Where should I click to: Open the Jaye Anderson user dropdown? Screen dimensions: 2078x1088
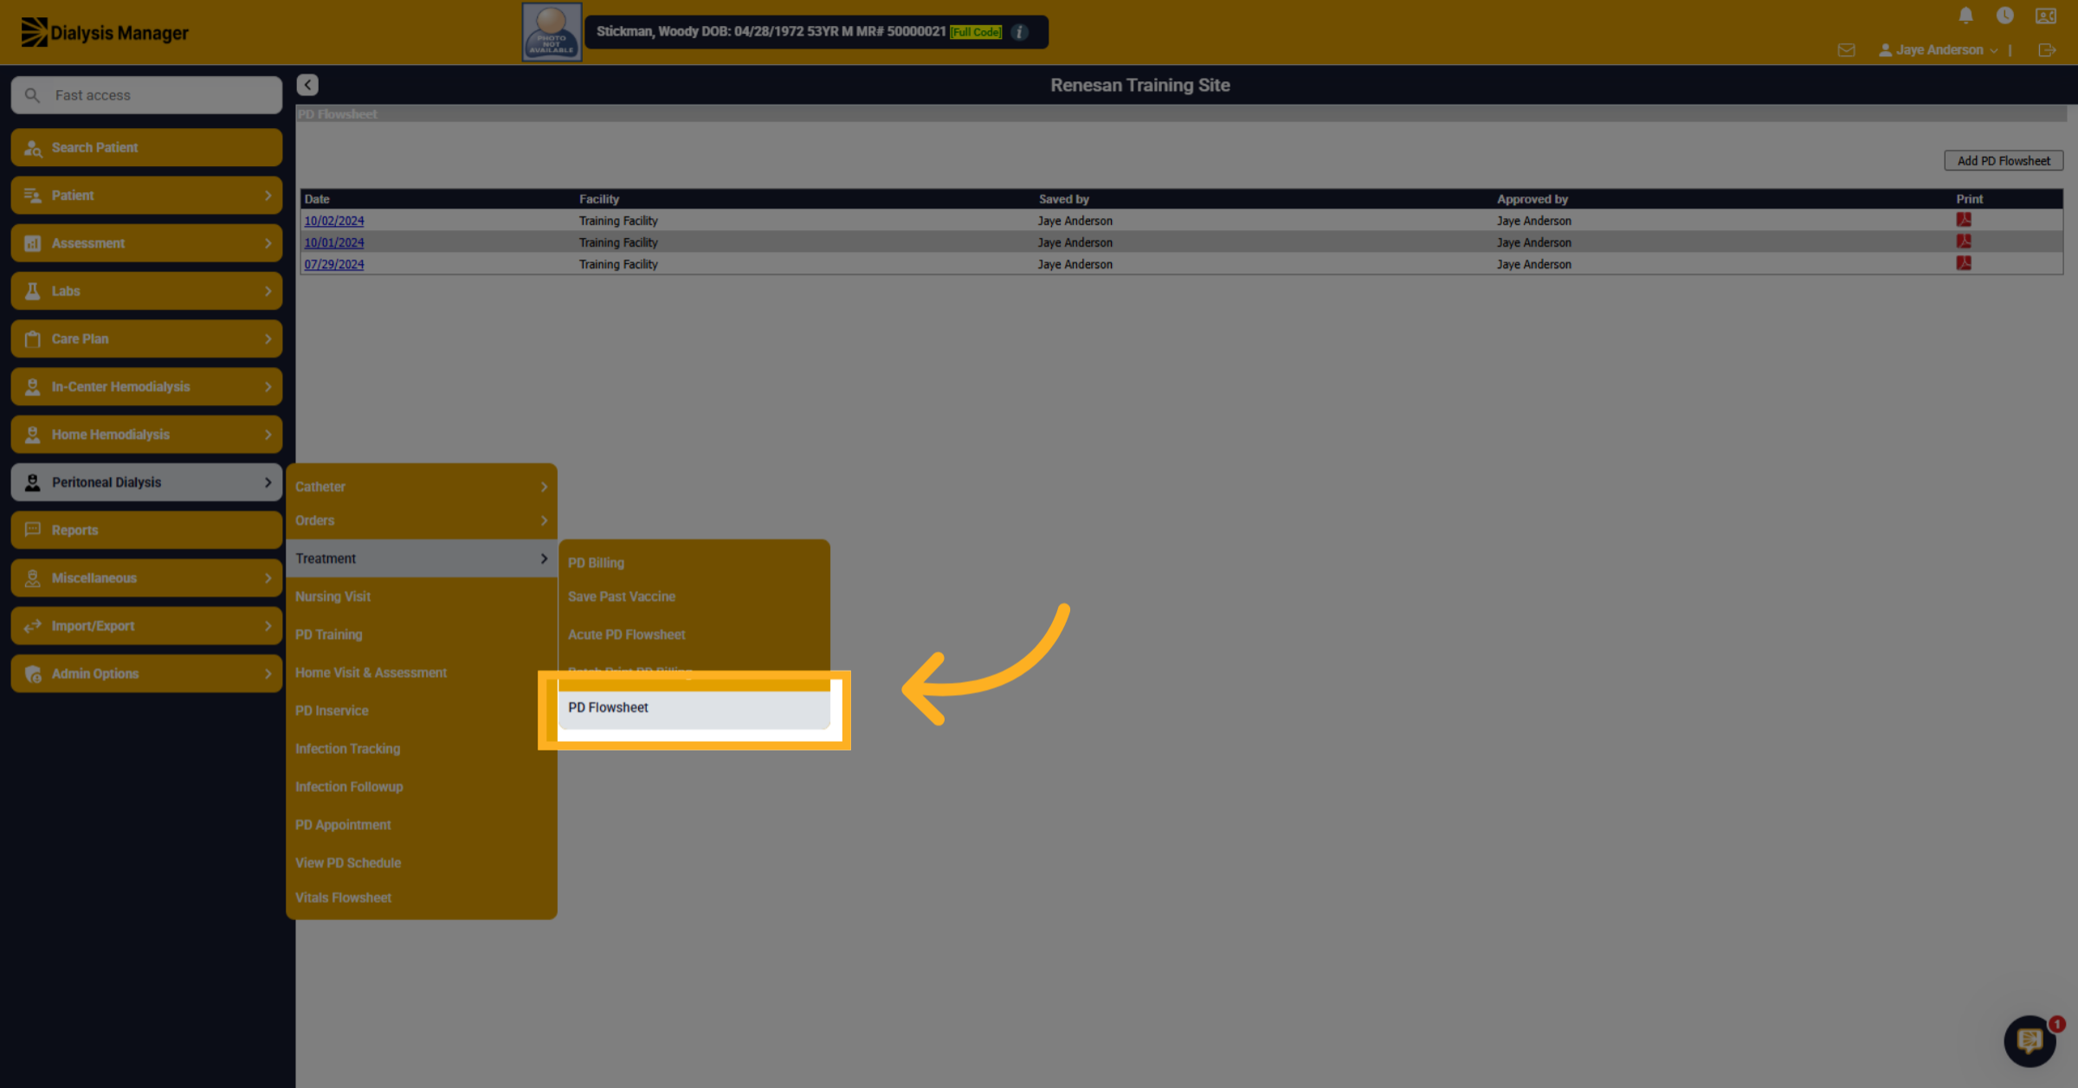1938,50
